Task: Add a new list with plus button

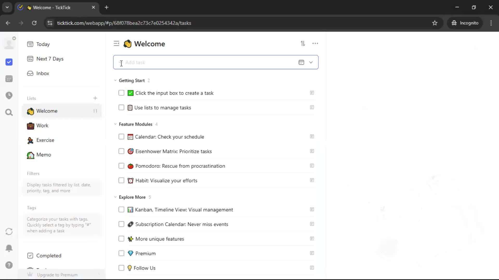Action: tap(95, 98)
